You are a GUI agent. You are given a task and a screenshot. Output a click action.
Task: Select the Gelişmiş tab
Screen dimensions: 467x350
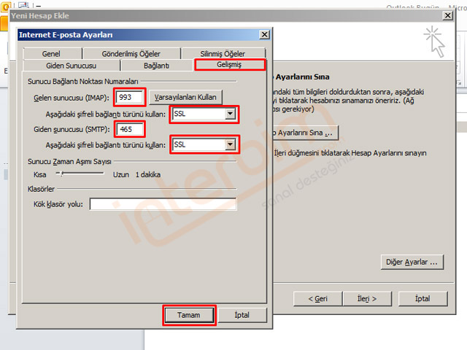coord(228,66)
